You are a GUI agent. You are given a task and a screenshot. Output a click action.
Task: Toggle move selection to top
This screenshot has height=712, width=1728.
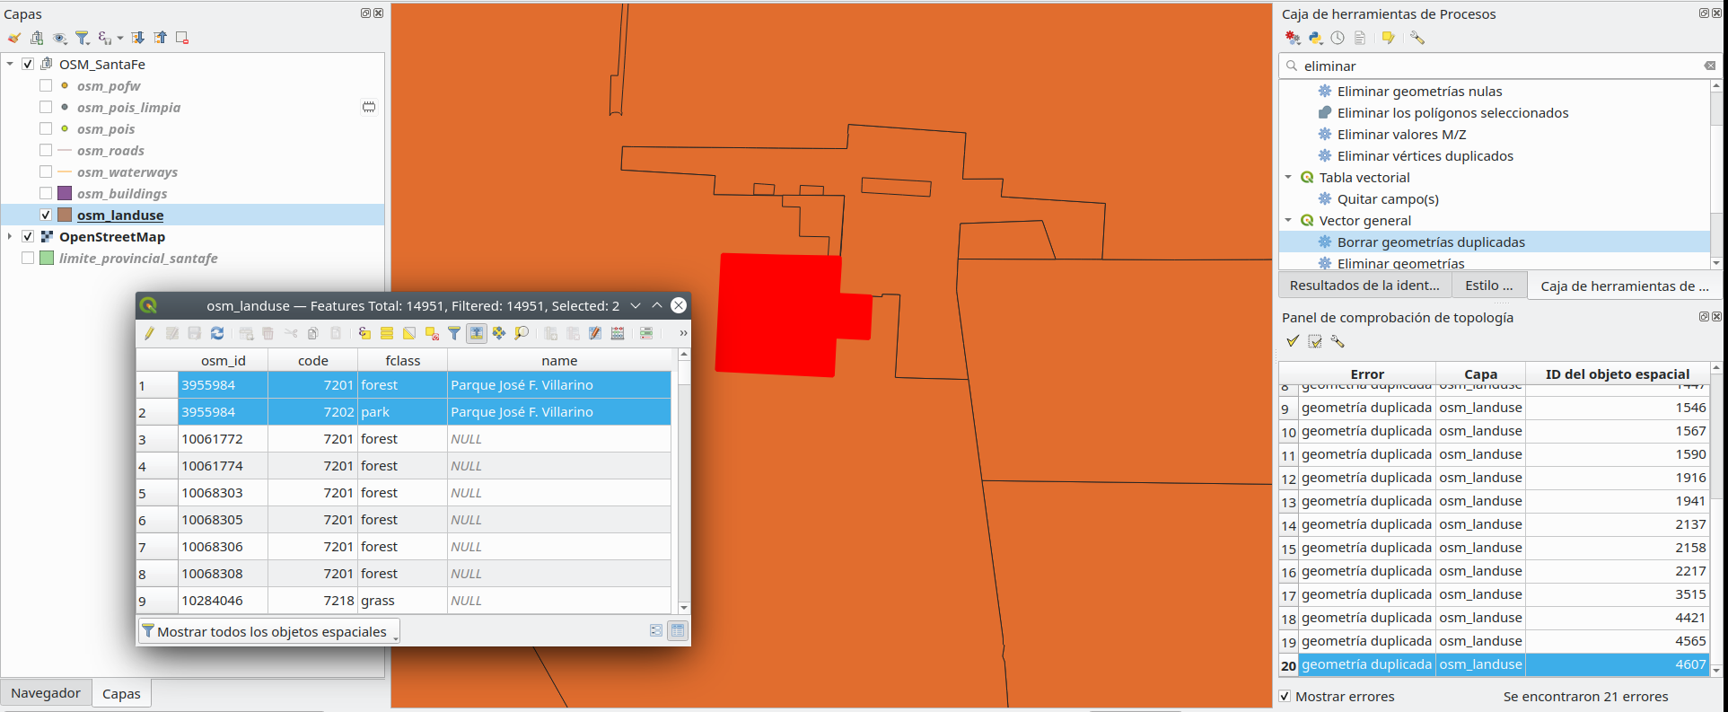coord(477,333)
